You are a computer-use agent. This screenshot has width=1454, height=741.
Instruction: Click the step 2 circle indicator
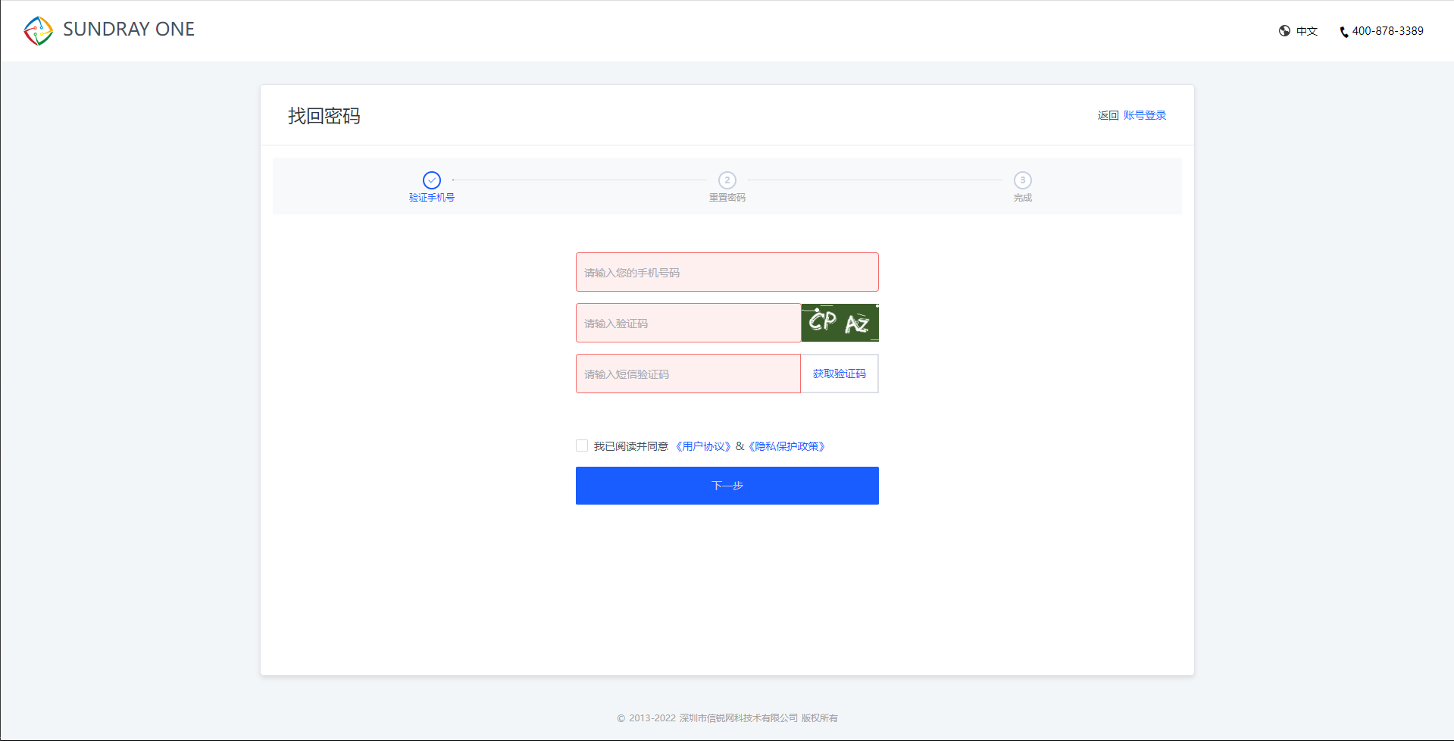[x=727, y=180]
